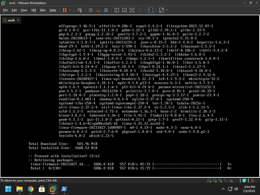The height and width of the screenshot is (195, 260).
Task: Expand the stretch guest dropdown arrow
Action: pyautogui.click(x=167, y=10)
